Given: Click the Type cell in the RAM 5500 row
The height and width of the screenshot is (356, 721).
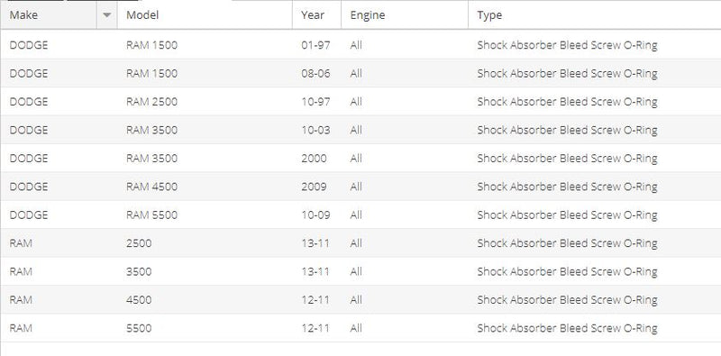Looking at the screenshot, I should [567, 328].
